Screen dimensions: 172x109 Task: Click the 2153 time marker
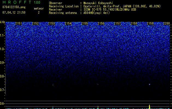tap(51, 23)
